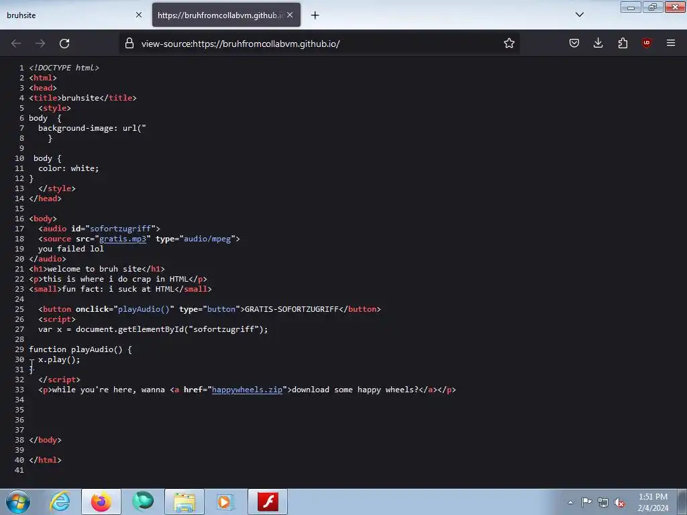Open the Extensions puzzle icon
Screen dimensions: 687x515
tap(623, 43)
